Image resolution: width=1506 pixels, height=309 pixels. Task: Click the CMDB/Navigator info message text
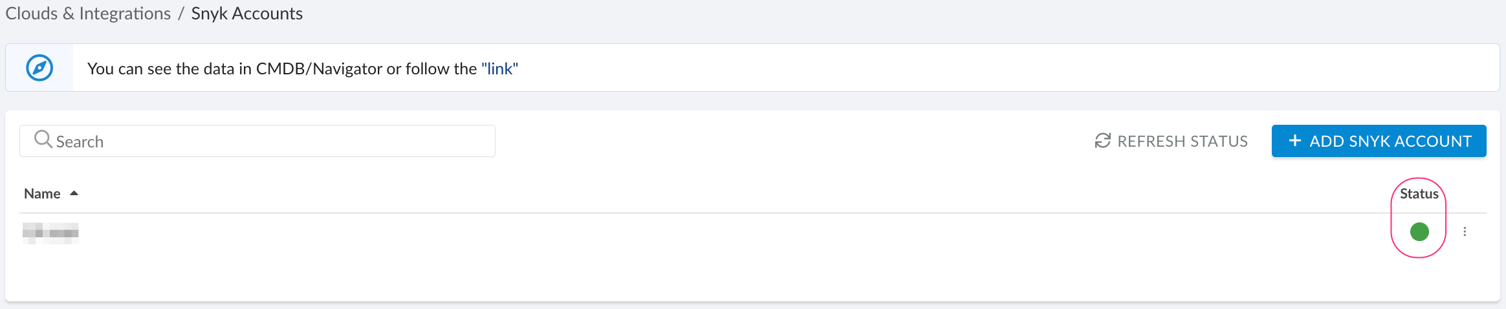point(282,69)
